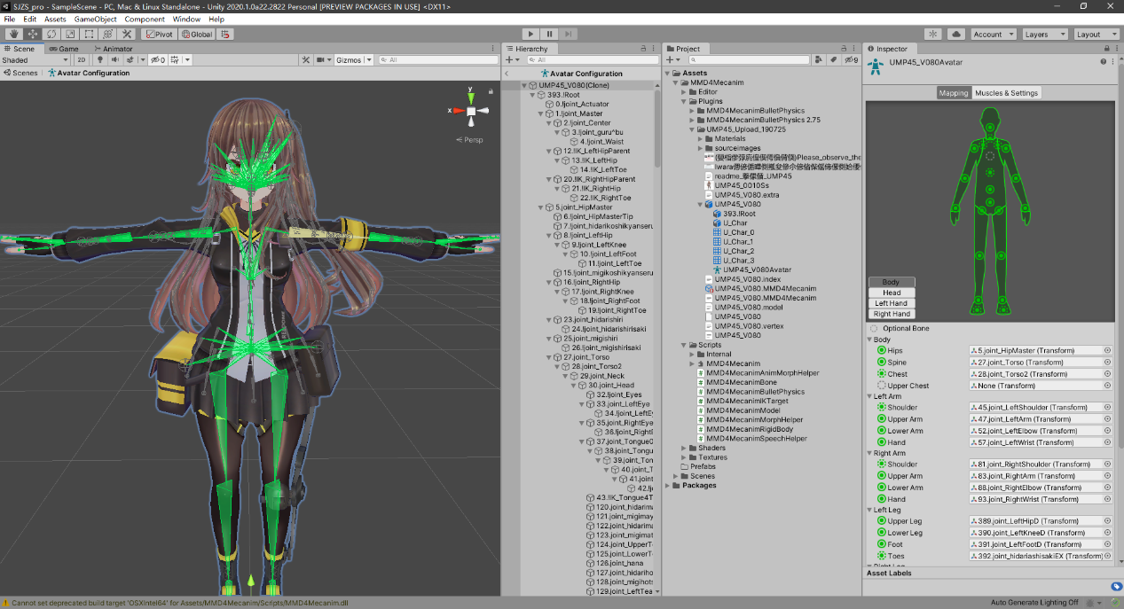The image size is (1124, 609).
Task: Click the object picker for Hips bone
Action: click(1107, 351)
